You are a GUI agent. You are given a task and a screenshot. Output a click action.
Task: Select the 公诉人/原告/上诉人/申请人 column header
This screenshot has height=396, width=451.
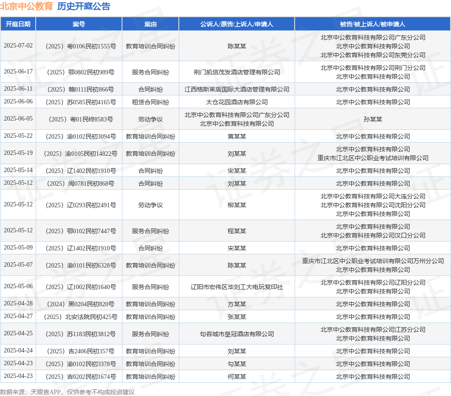(237, 24)
